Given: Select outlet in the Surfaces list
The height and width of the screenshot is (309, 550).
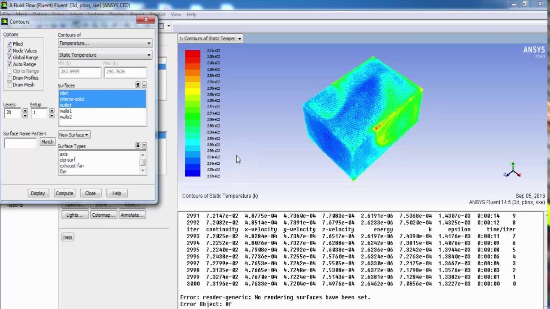Looking at the screenshot, I should [102, 105].
